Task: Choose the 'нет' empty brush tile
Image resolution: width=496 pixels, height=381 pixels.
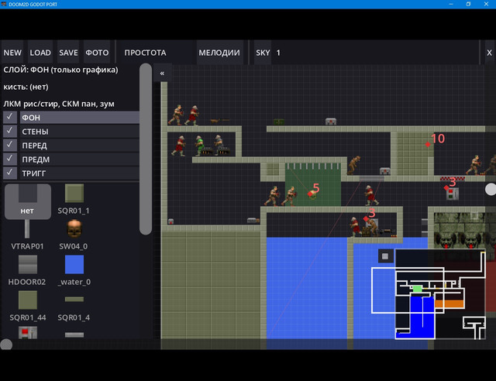Action: pyautogui.click(x=28, y=201)
